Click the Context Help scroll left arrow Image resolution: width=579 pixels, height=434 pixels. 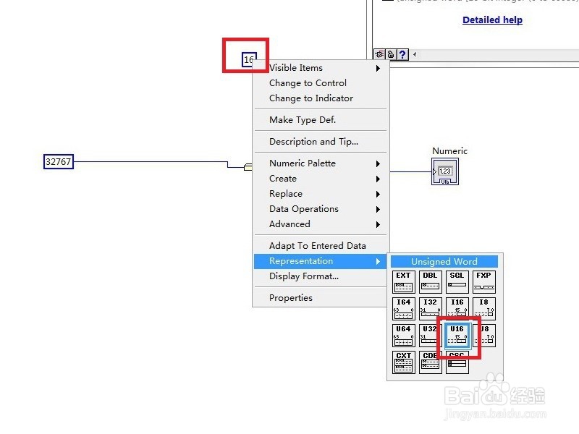point(415,55)
